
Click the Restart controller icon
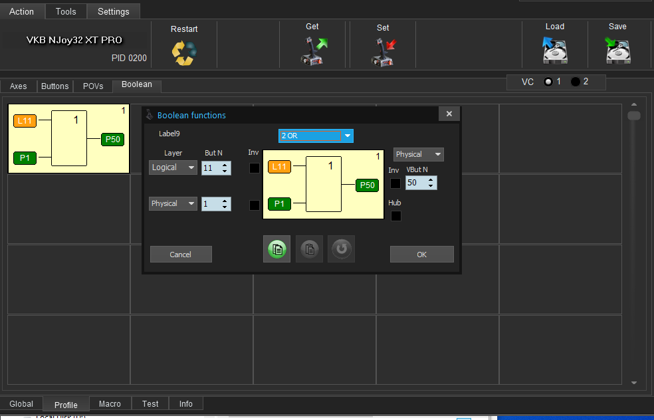(x=184, y=52)
